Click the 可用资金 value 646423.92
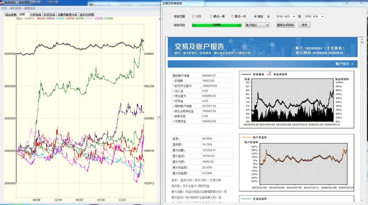The height and width of the screenshot is (205, 368). pyautogui.click(x=209, y=121)
